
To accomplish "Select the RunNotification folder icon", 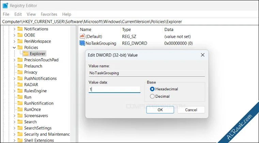I will pos(20,103).
